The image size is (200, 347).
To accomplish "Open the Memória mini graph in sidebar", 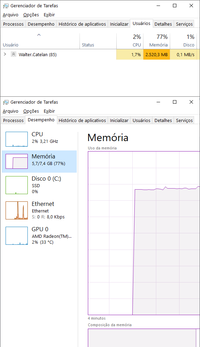I will click(x=17, y=161).
